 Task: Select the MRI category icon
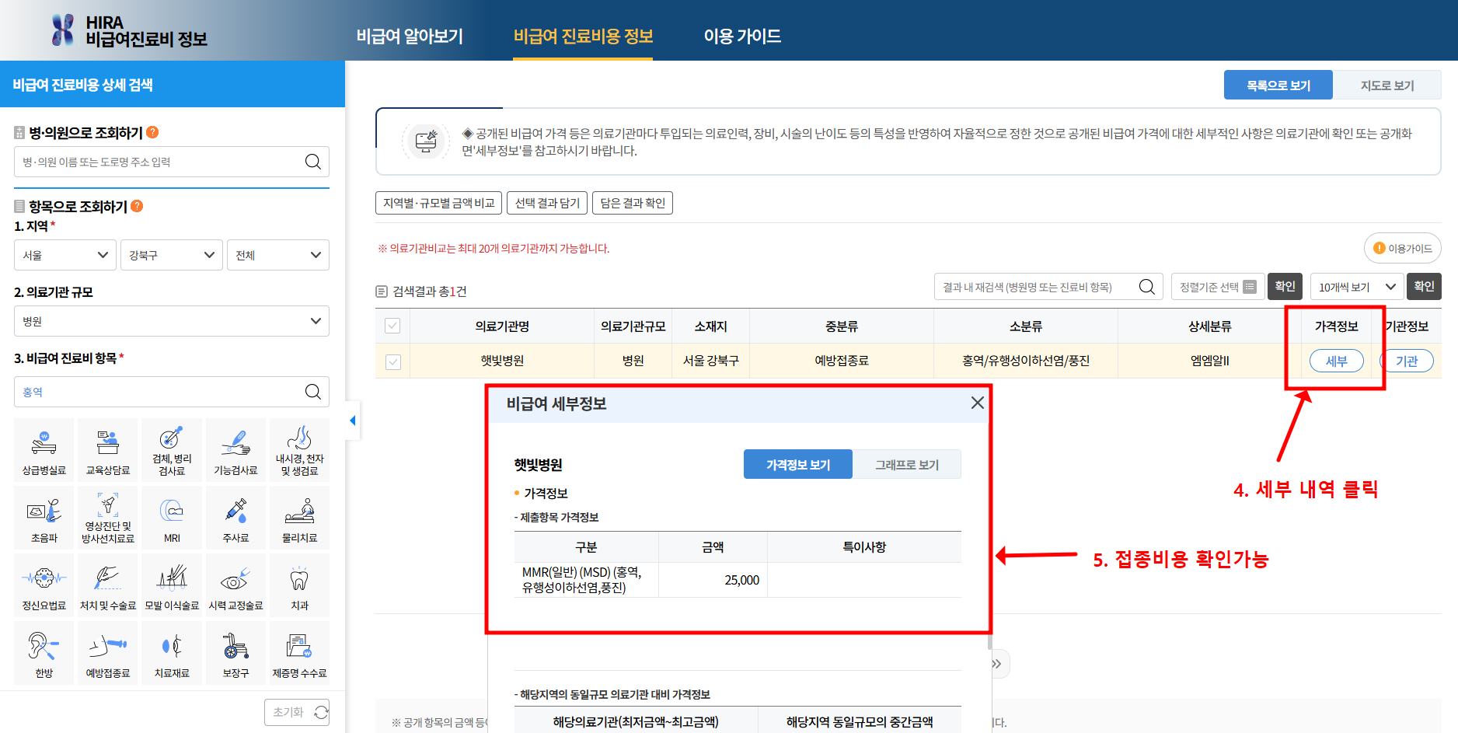pos(171,517)
